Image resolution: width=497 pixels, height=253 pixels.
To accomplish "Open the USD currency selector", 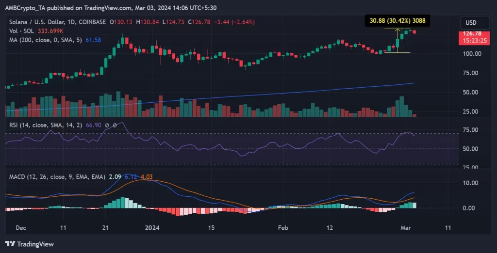I will (x=470, y=23).
